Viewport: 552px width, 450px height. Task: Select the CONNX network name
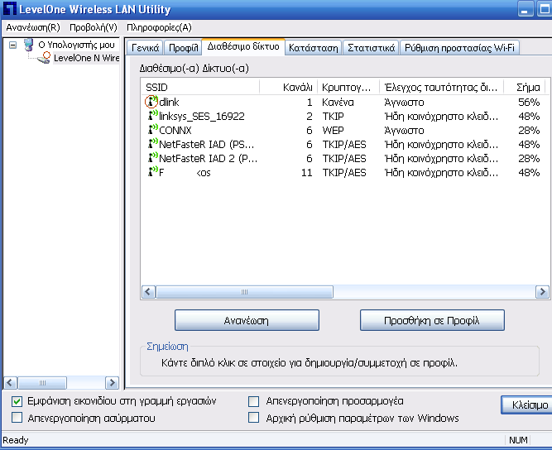[x=175, y=130]
